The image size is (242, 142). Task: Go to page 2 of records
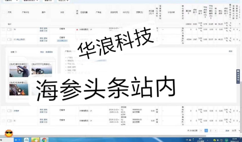tap(210, 131)
